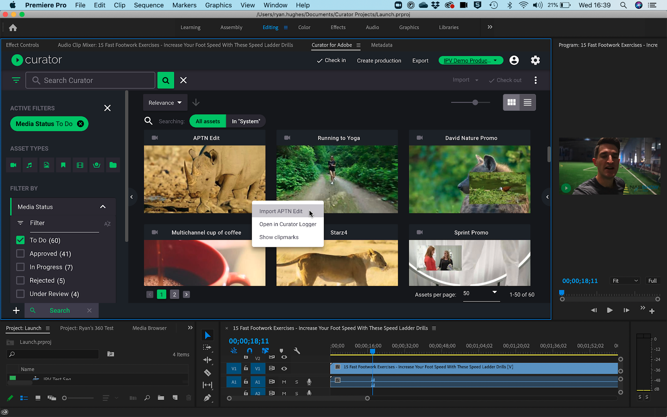Viewport: 667px width, 417px height.
Task: Toggle snap in timeline
Action: coord(249,351)
